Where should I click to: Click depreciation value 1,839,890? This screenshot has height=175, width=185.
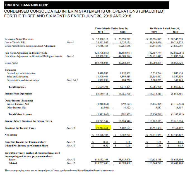pyautogui.click(x=103, y=80)
